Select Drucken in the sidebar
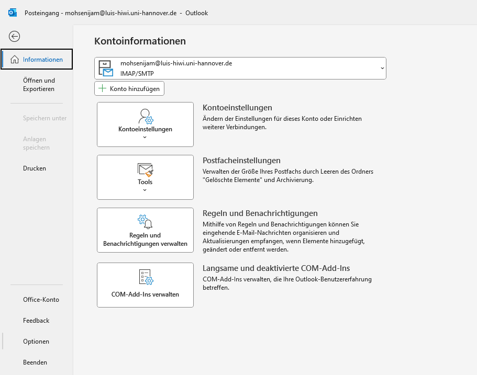The image size is (477, 375). coord(35,168)
